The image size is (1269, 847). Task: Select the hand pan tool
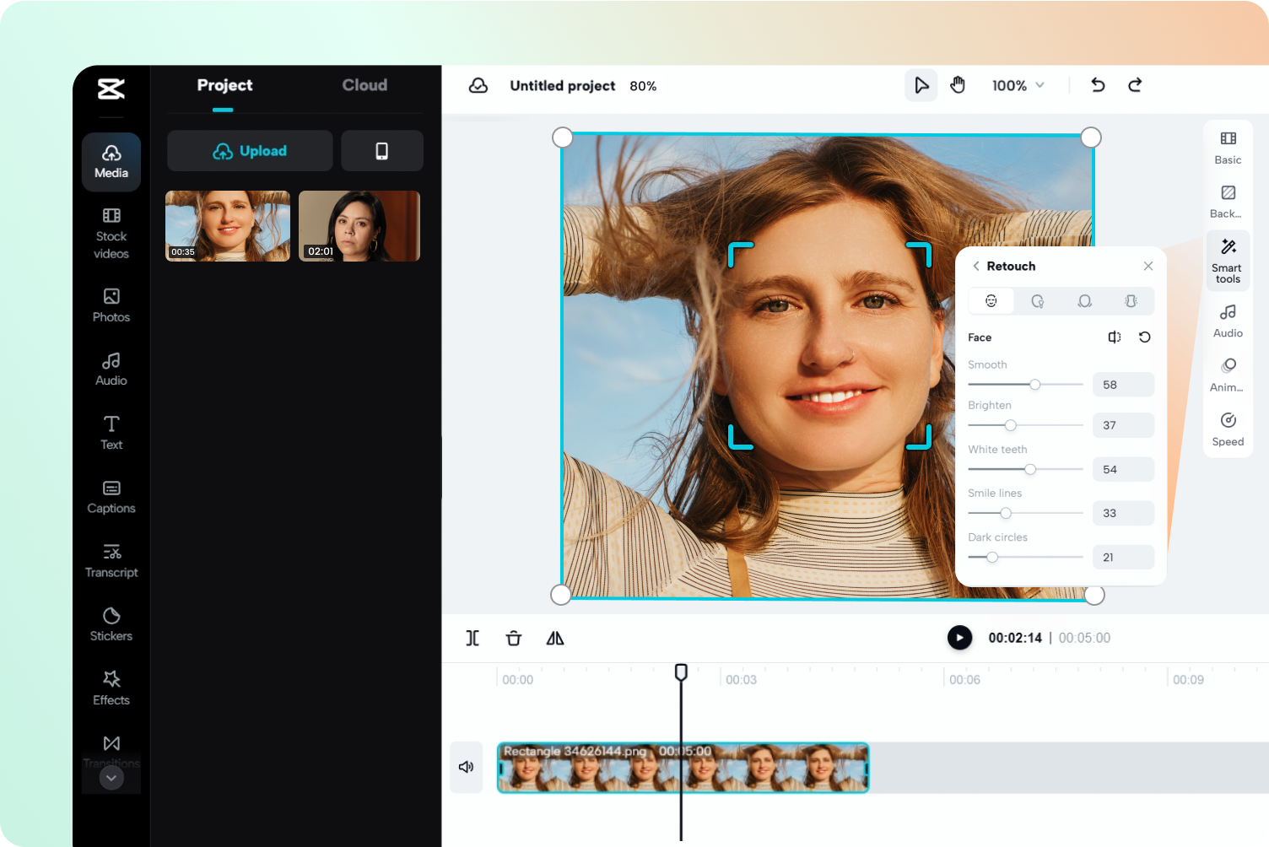(x=958, y=85)
